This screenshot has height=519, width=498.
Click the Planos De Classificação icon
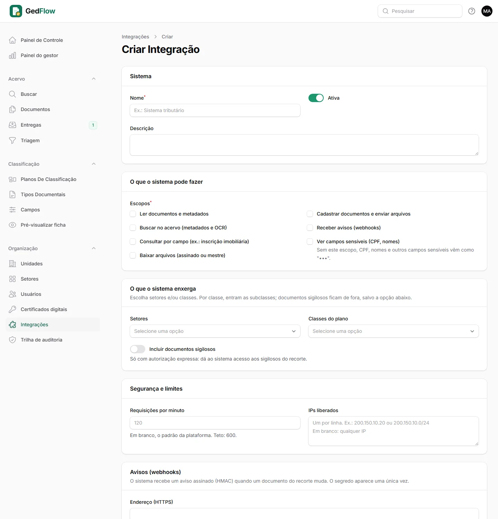[12, 179]
